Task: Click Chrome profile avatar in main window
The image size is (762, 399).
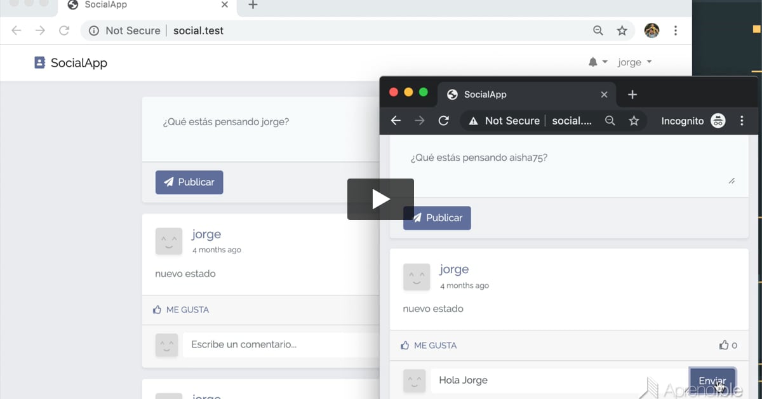Action: click(x=652, y=30)
